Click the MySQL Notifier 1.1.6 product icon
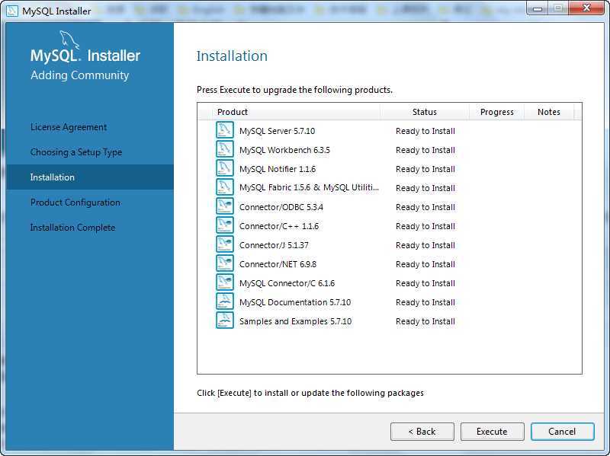Viewport: 610px width, 456px height. click(x=224, y=168)
